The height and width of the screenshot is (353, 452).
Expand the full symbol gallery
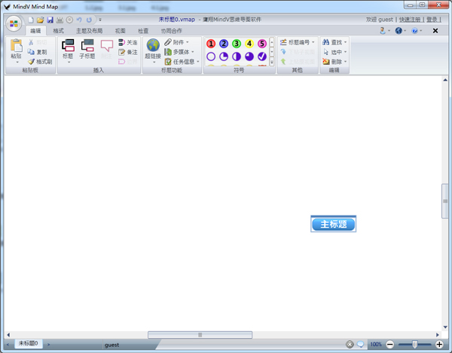pyautogui.click(x=271, y=62)
